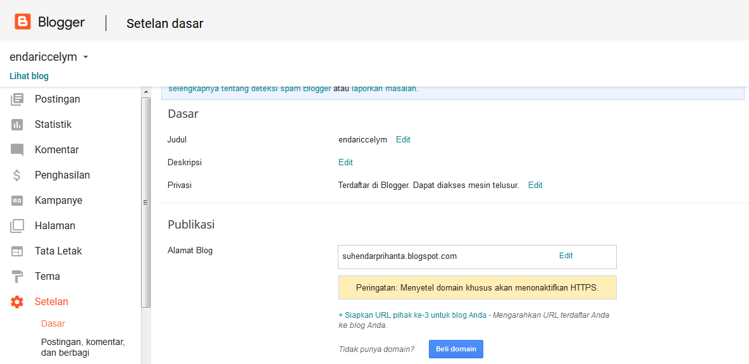This screenshot has height=364, width=749.
Task: Click the Tata Letak layout icon
Action: click(x=17, y=251)
